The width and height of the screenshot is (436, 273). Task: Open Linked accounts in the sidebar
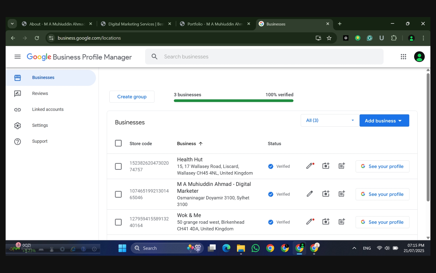click(x=51, y=110)
